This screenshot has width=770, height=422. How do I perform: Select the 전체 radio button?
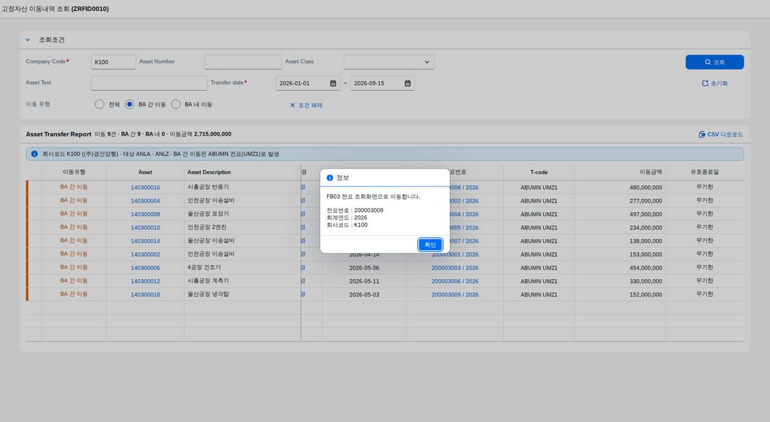[x=100, y=104]
